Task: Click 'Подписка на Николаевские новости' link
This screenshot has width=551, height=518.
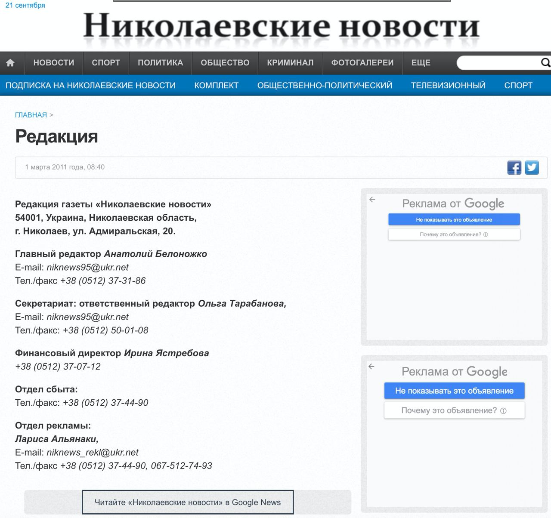Action: 90,85
